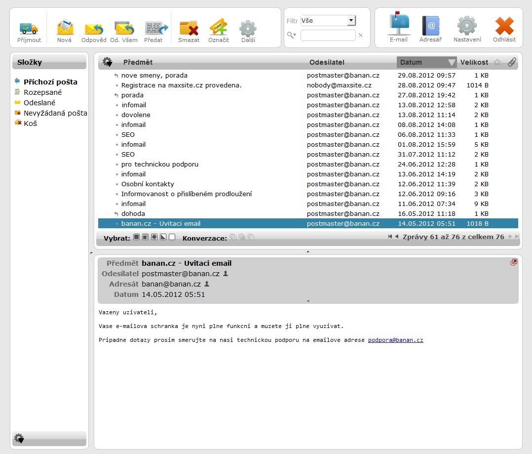Open Nastavení settings
Image resolution: width=532 pixels, height=454 pixels.
coord(466,28)
